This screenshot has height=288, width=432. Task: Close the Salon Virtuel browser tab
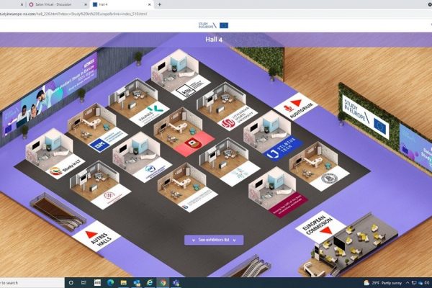86,4
